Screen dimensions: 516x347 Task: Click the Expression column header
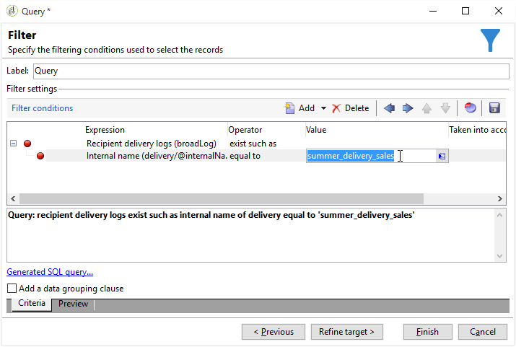coord(105,130)
